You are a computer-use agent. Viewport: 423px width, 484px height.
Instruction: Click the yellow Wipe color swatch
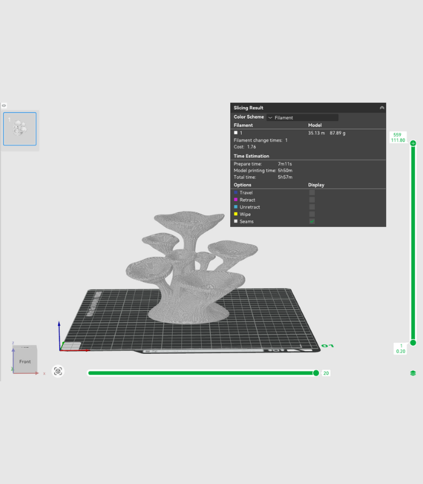(236, 214)
